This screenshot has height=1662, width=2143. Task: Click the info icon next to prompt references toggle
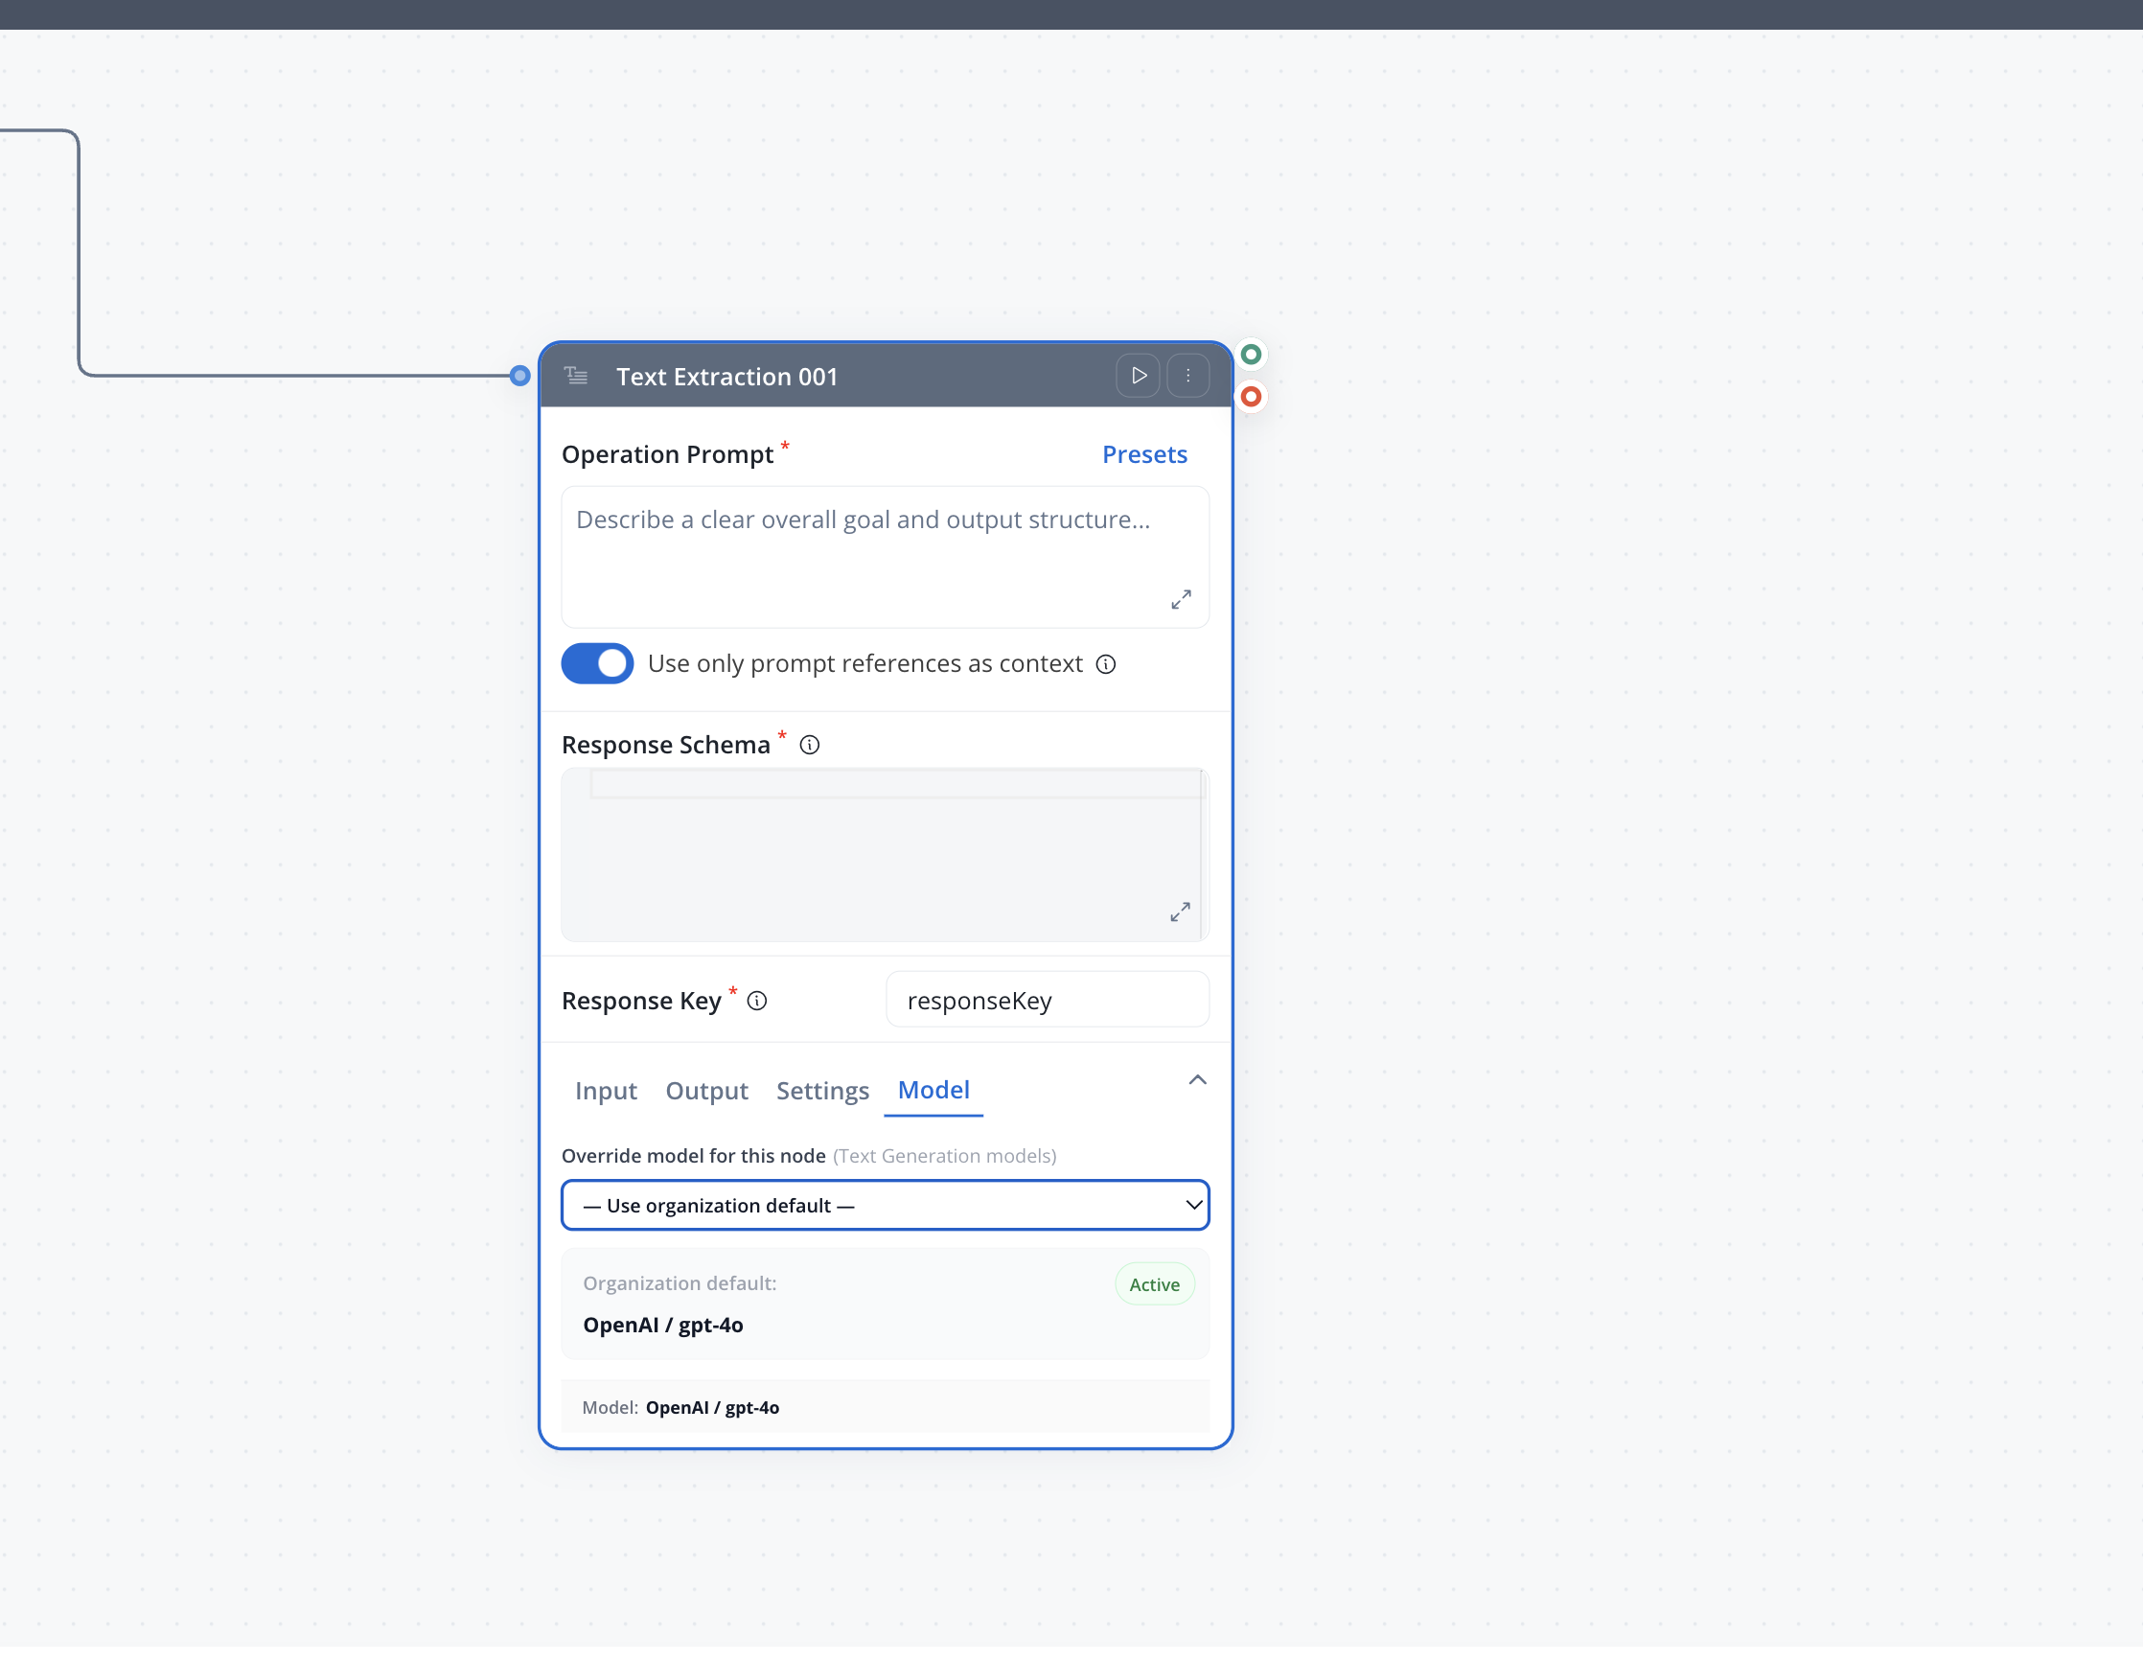click(x=1106, y=664)
